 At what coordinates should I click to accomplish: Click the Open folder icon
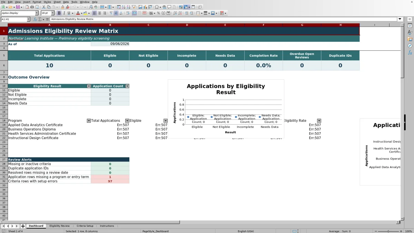[x=10, y=7]
